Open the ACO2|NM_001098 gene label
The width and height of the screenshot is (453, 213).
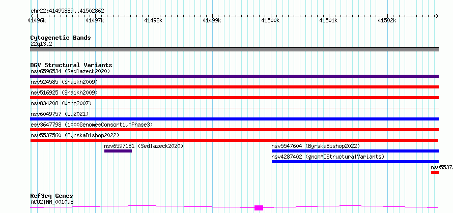[x=52, y=202]
